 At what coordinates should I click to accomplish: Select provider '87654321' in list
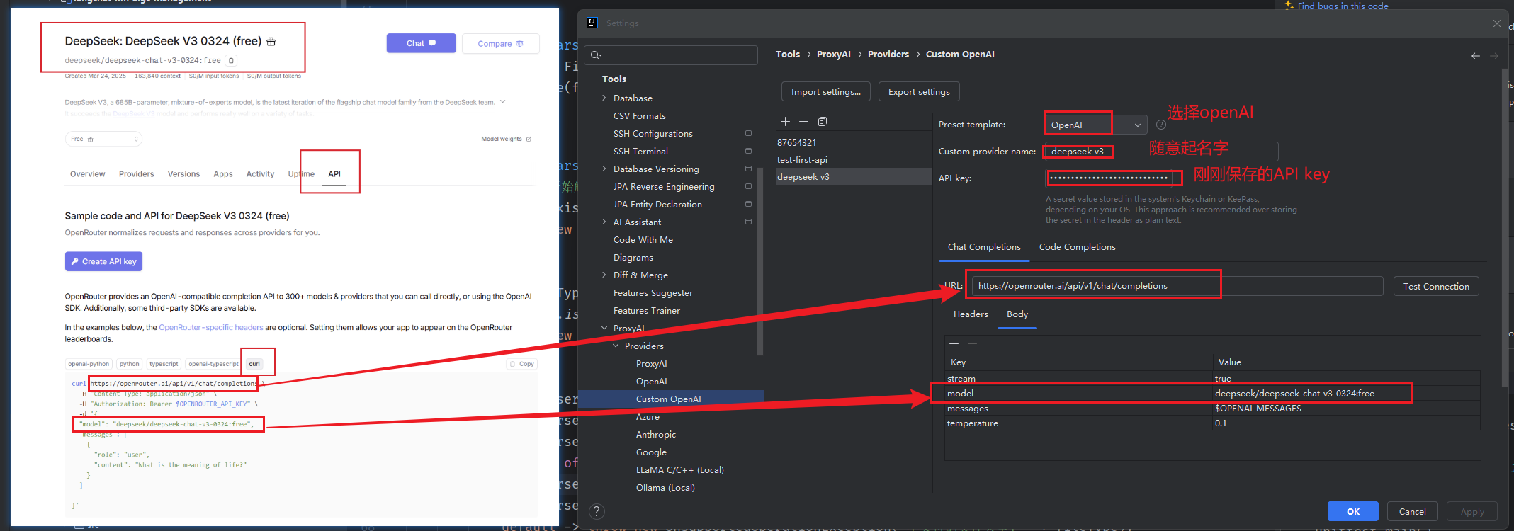tap(854, 142)
